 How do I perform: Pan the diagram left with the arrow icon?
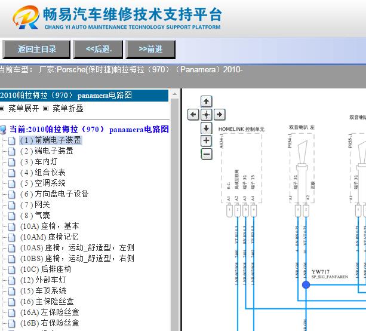click(x=193, y=115)
